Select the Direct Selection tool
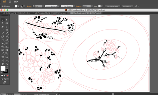The width and height of the screenshot is (158, 95). pyautogui.click(x=7, y=20)
